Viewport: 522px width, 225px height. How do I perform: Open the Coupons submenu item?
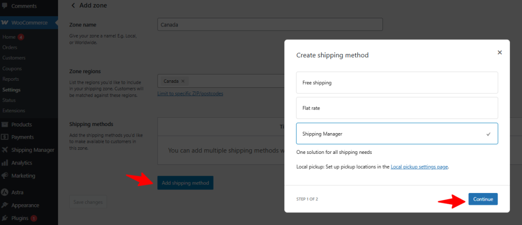11,69
